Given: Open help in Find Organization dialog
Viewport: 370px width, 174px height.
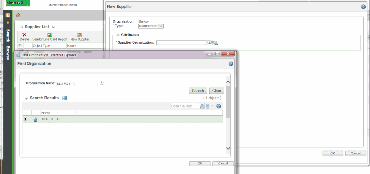Looking at the screenshot, I should pyautogui.click(x=230, y=64).
